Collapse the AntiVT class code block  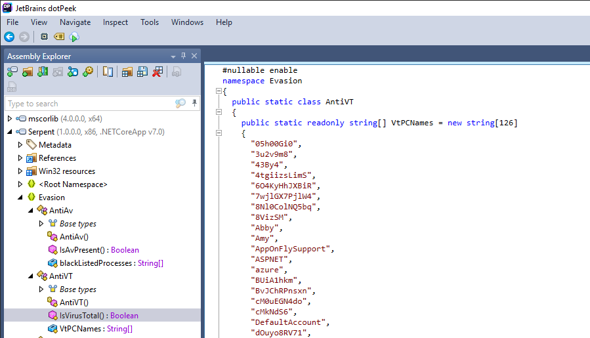coord(219,114)
